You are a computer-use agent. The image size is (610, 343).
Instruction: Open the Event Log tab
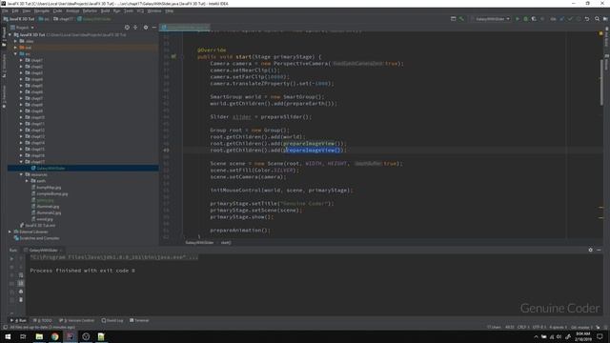[112, 320]
